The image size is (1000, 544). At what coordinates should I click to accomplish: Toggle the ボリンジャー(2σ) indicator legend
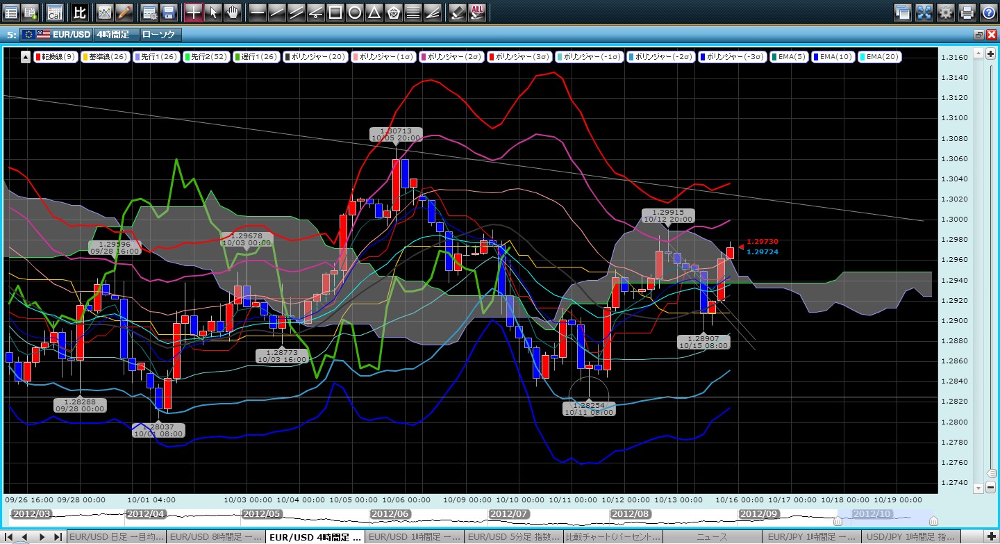[x=451, y=57]
